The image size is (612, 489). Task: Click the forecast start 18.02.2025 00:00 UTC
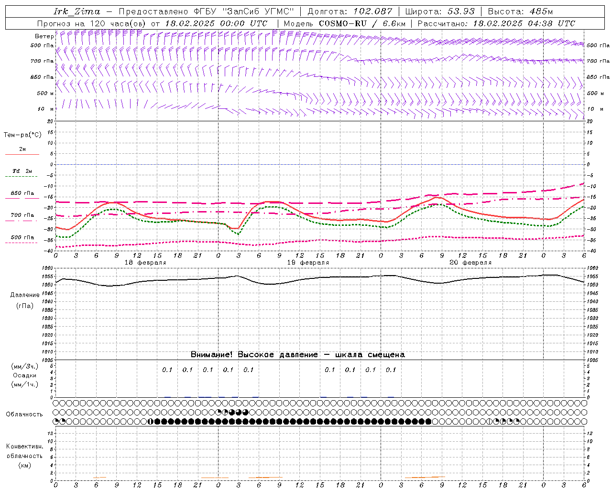click(216, 23)
